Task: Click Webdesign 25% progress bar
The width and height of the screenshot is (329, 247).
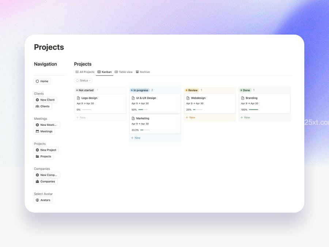Action: pos(198,110)
